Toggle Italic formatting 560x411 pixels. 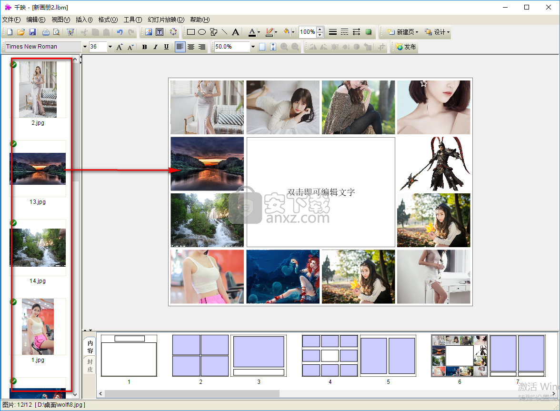coord(155,47)
